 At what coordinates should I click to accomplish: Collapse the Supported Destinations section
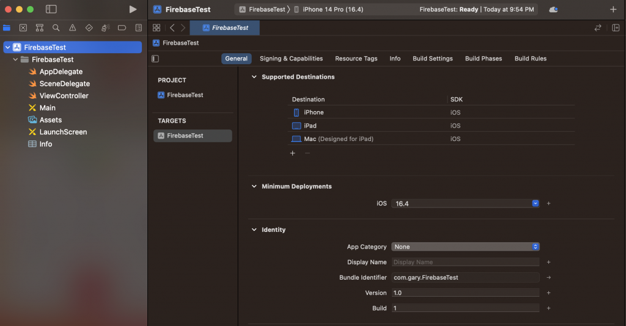[254, 77]
